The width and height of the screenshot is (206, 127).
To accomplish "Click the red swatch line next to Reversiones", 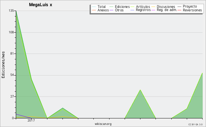I will coord(179,10).
